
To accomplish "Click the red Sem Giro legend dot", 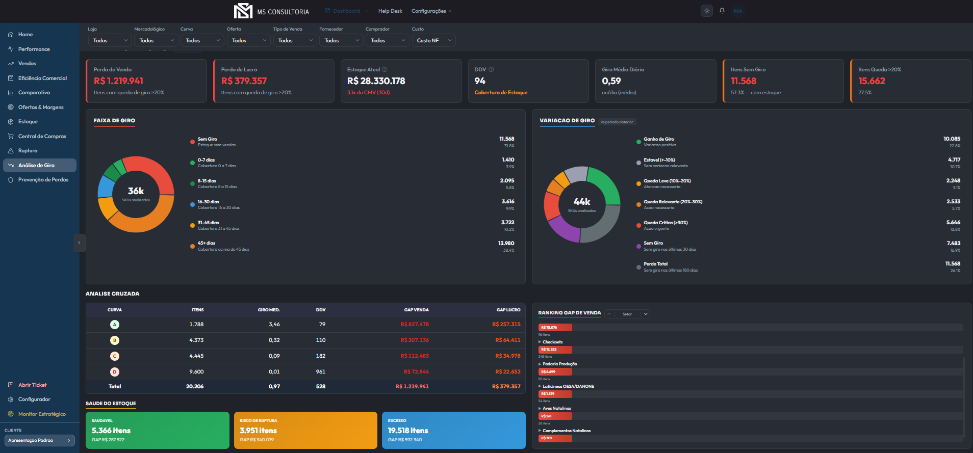I will coord(192,142).
